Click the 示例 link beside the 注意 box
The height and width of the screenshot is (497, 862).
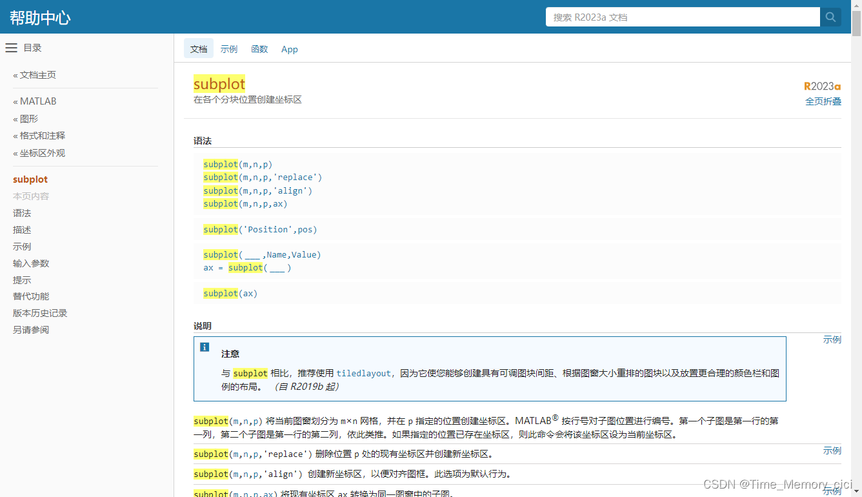click(832, 340)
